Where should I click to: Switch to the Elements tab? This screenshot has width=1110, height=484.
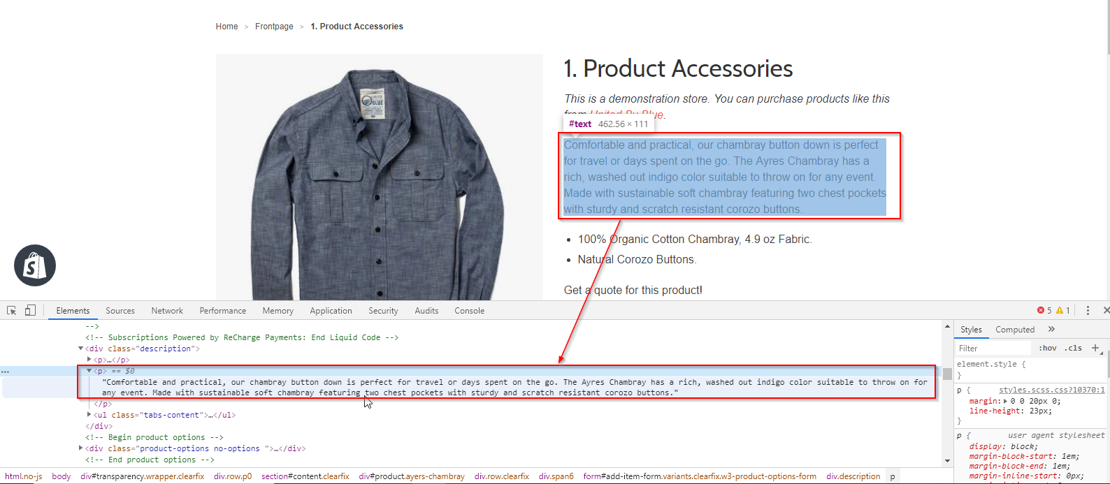tap(73, 311)
